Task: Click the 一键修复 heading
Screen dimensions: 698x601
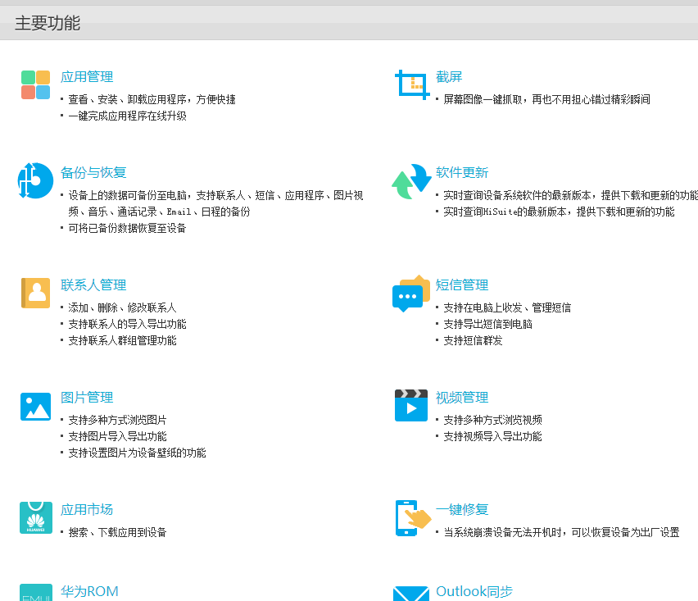Action: point(462,510)
